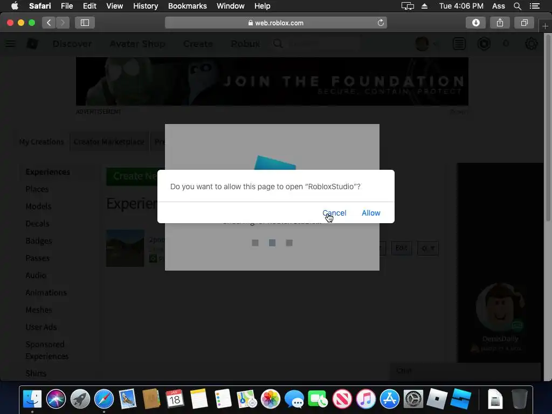The height and width of the screenshot is (414, 552).
Task: Click the Edit button for the experience
Action: coord(401,248)
